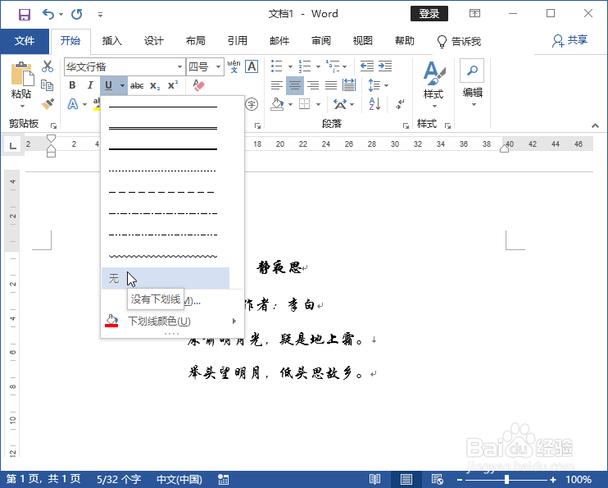Switch to the 引用 tab

[x=238, y=41]
